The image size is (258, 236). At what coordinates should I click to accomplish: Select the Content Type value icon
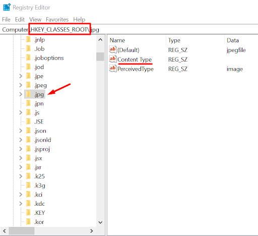(x=113, y=59)
